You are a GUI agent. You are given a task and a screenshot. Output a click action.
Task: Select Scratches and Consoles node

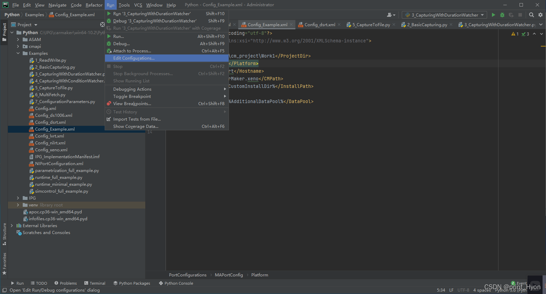tap(46, 233)
